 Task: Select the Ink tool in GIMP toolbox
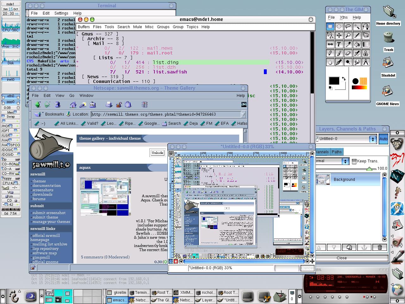pos(339,62)
